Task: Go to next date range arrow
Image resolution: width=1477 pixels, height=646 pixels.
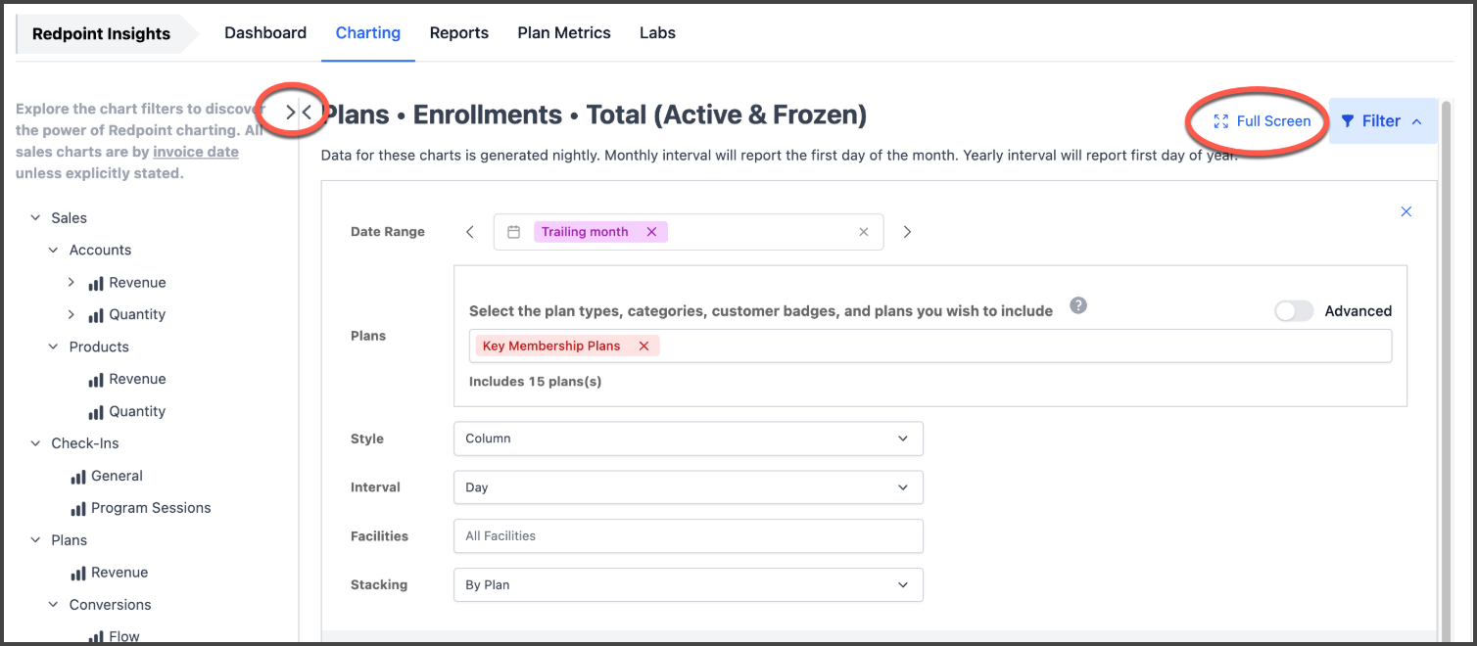Action: (907, 232)
